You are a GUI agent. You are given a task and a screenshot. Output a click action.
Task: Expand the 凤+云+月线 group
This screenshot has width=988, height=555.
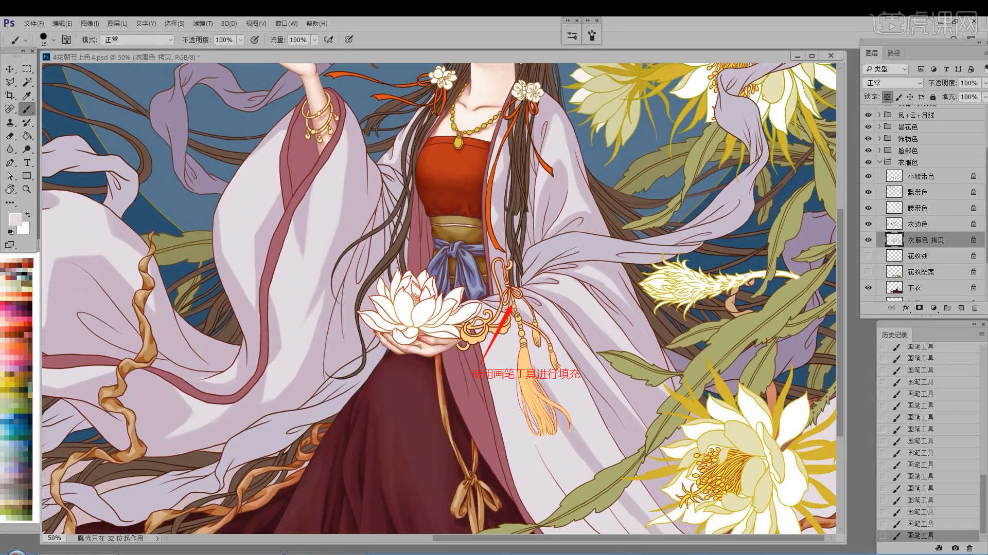point(879,115)
